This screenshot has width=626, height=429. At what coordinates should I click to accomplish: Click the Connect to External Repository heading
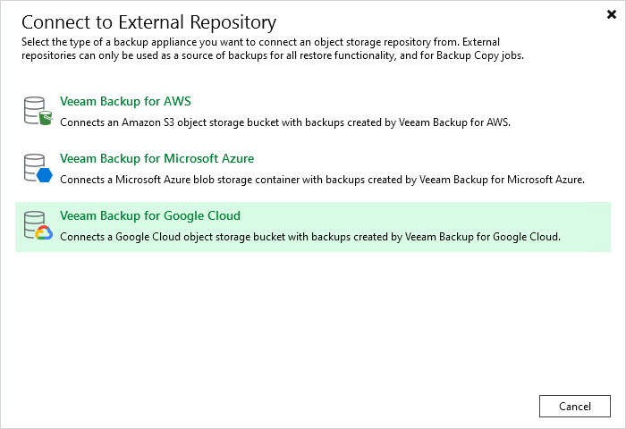tap(148, 22)
